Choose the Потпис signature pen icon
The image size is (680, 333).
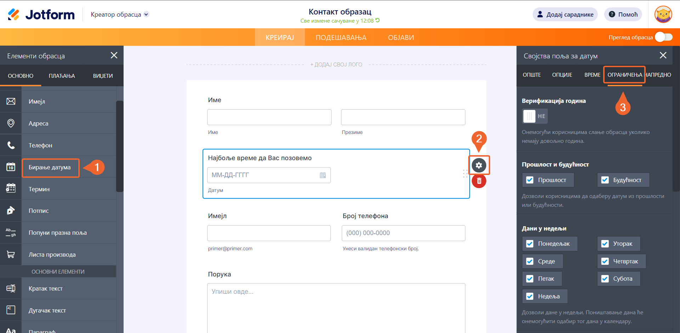point(11,211)
